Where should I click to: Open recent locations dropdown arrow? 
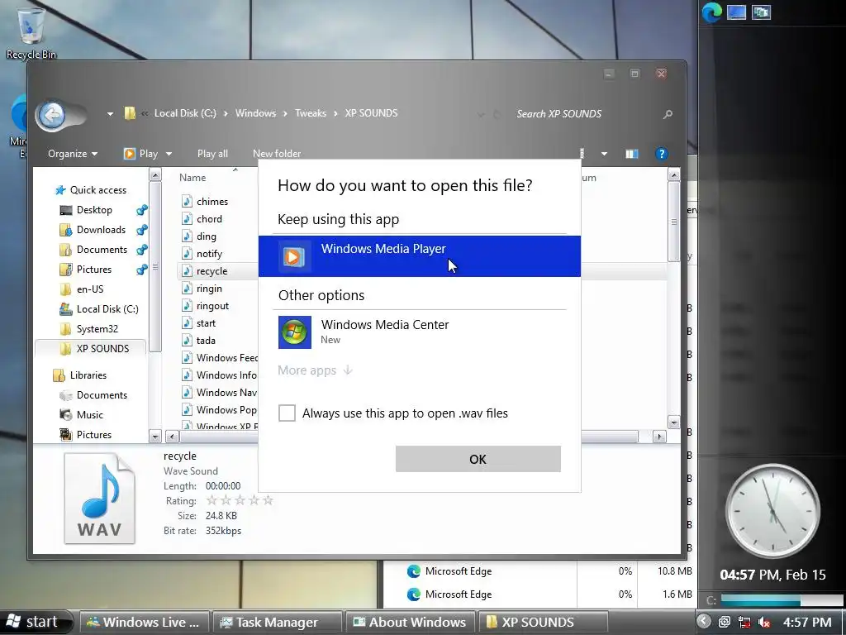click(x=110, y=114)
